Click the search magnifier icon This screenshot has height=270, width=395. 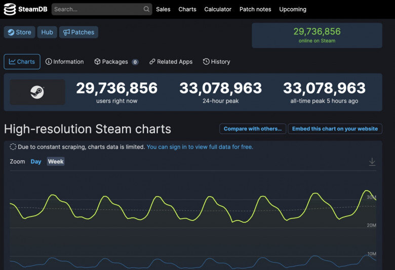(x=146, y=9)
